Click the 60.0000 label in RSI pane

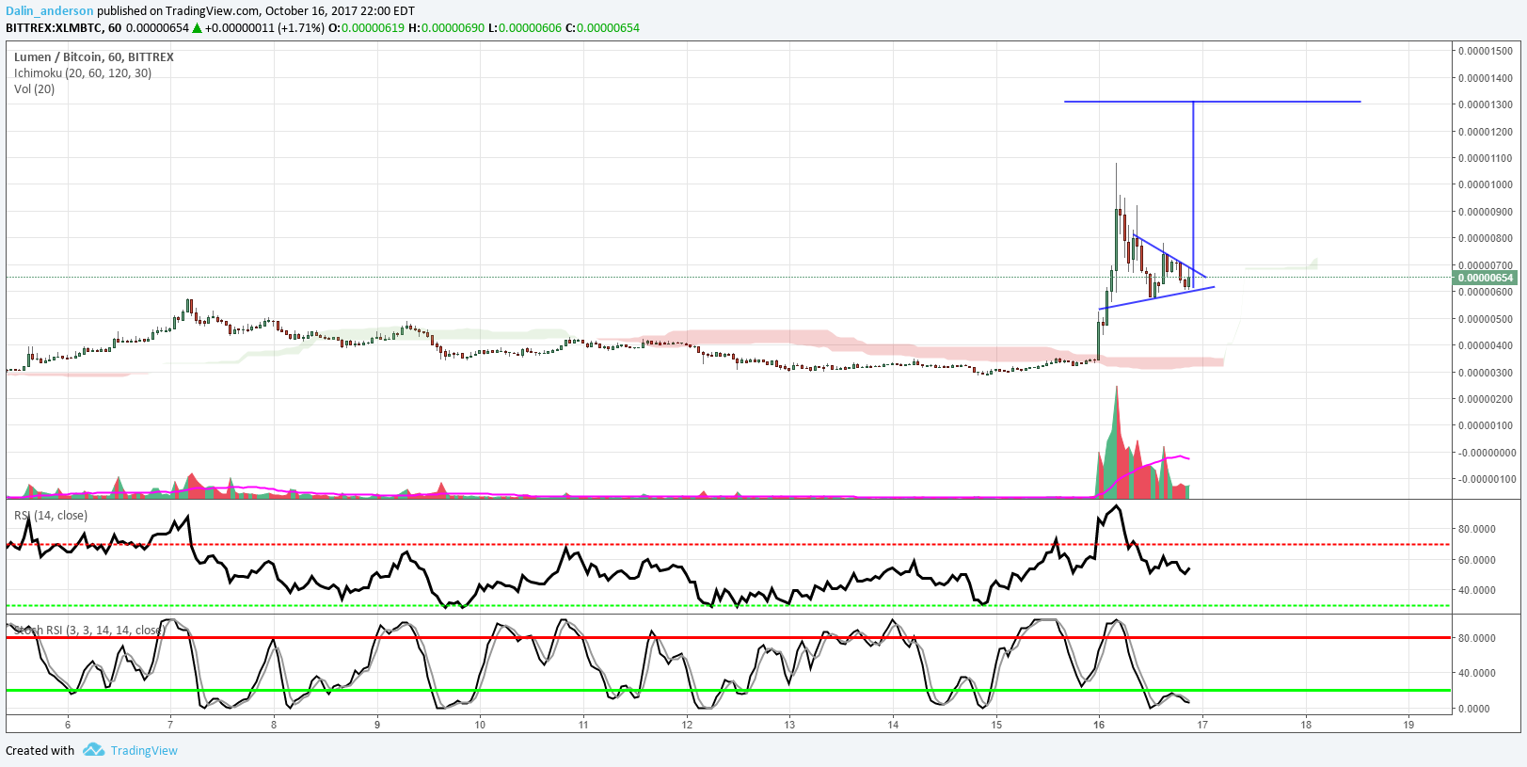1477,560
